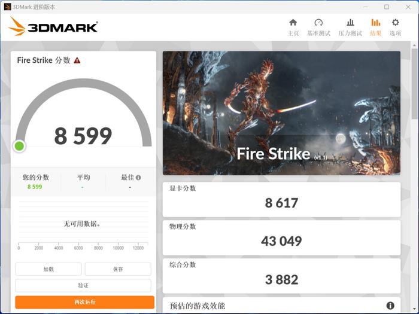The image size is (419, 314).
Task: Click the 综合分数 3 882 score card
Action: point(281,276)
